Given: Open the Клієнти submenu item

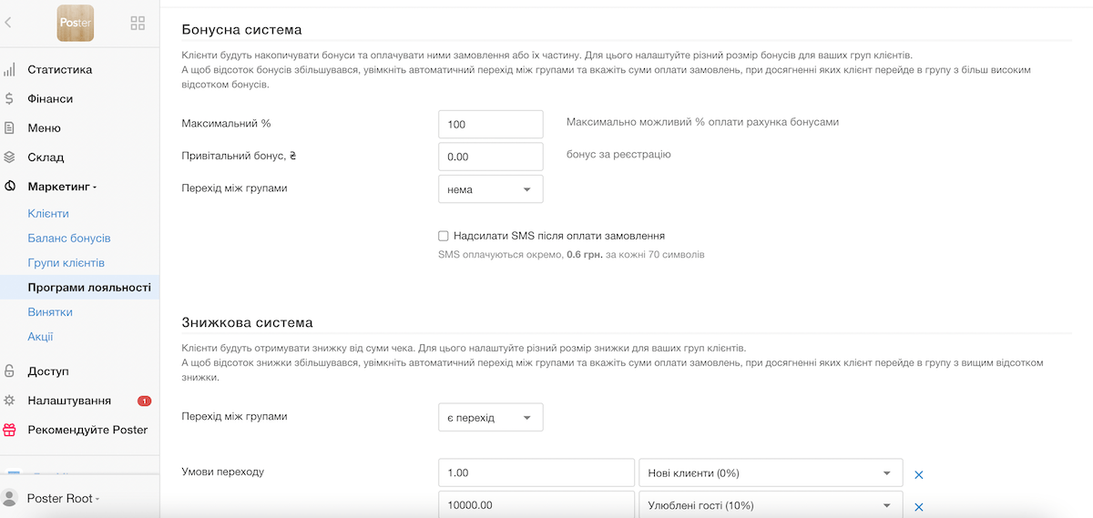Looking at the screenshot, I should pos(48,213).
